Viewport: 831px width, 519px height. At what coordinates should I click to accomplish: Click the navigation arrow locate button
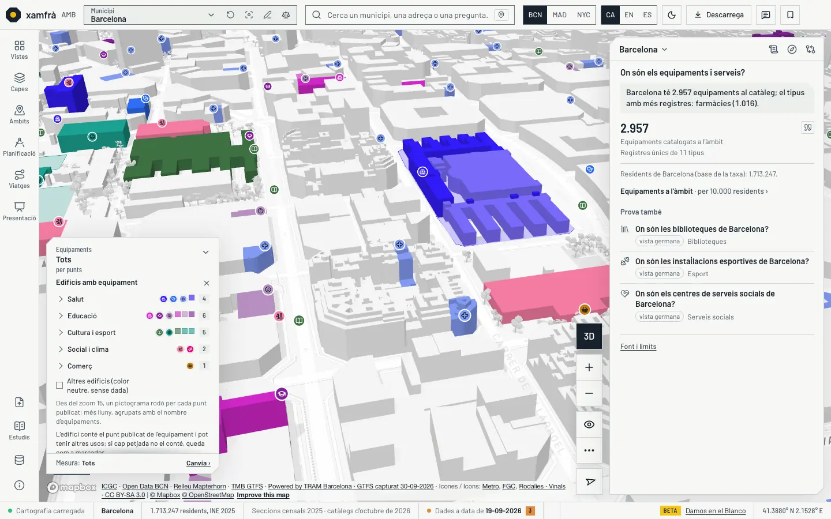[590, 482]
